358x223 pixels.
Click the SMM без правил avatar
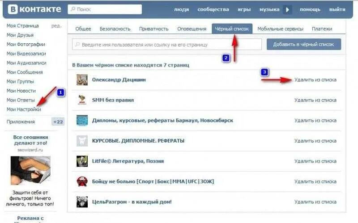click(x=82, y=100)
